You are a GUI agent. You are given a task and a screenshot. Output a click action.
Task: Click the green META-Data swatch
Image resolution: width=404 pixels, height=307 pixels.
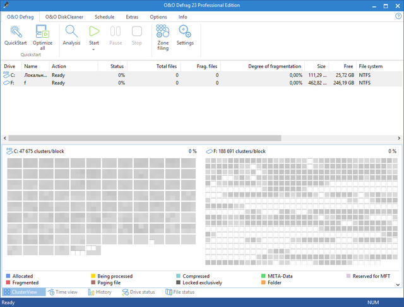click(263, 276)
